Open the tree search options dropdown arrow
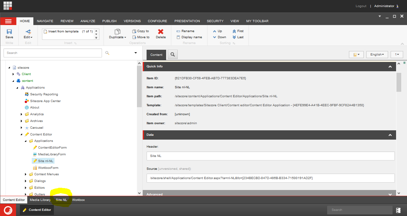Viewport: 407px width, 216px height. click(135, 53)
